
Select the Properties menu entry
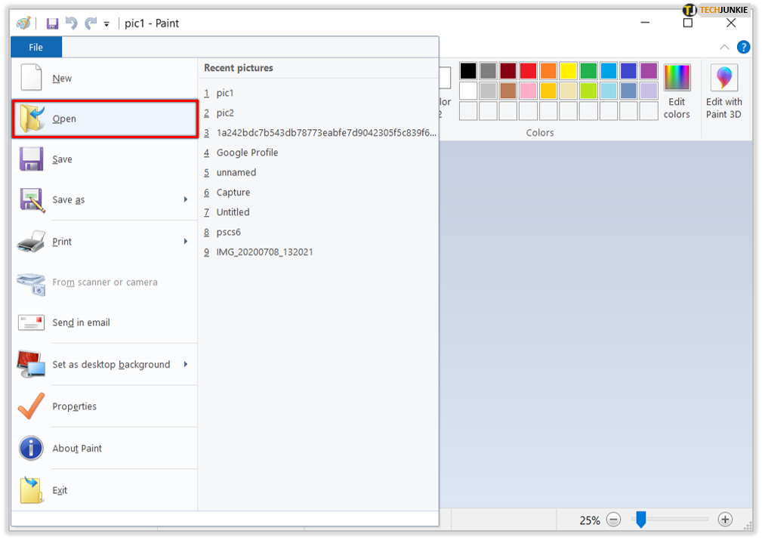pyautogui.click(x=104, y=406)
